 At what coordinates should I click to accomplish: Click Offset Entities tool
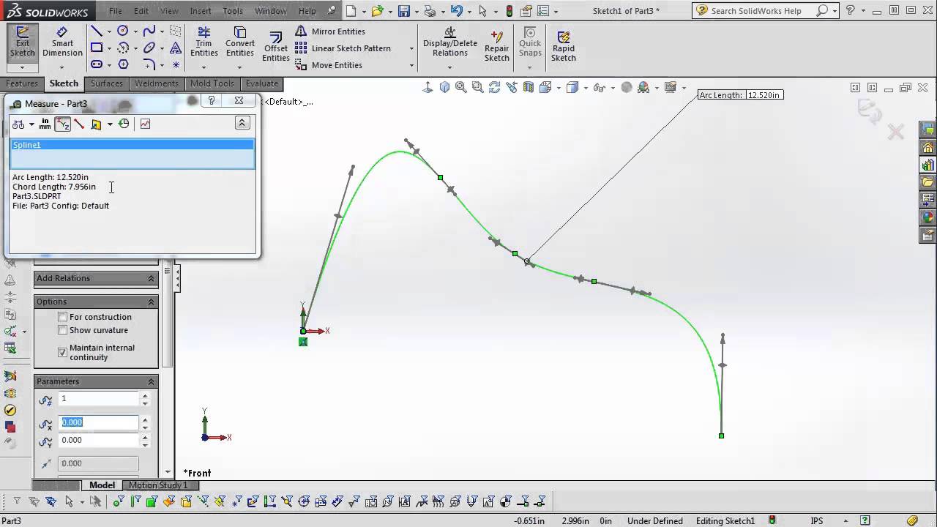(275, 48)
